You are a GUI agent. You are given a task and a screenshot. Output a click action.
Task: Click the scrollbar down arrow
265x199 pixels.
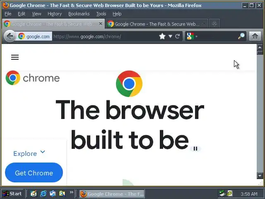pyautogui.click(x=260, y=175)
